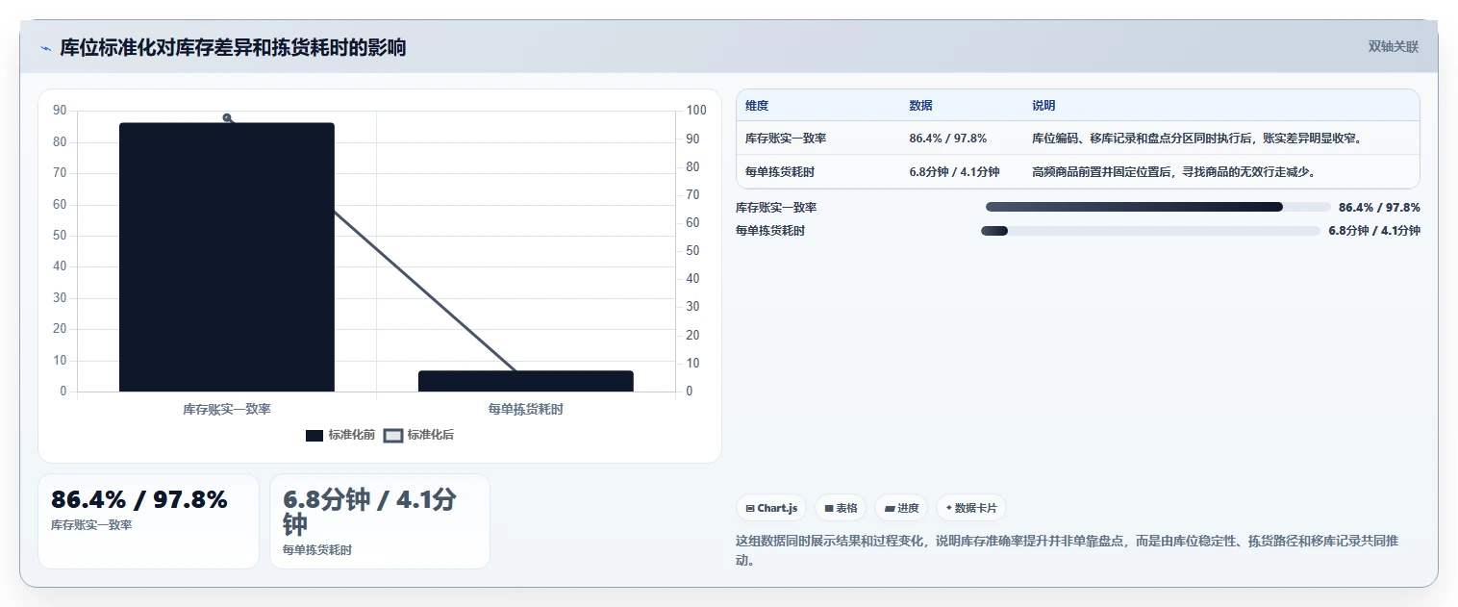The width and height of the screenshot is (1458, 607).
Task: Select the 数据卡片 tag chip
Action: pyautogui.click(x=971, y=508)
